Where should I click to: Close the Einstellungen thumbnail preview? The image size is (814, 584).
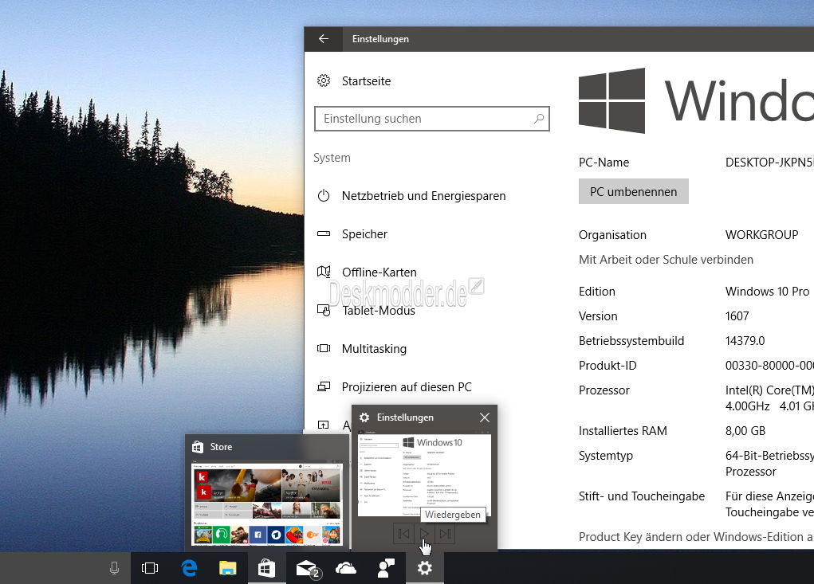click(x=485, y=417)
